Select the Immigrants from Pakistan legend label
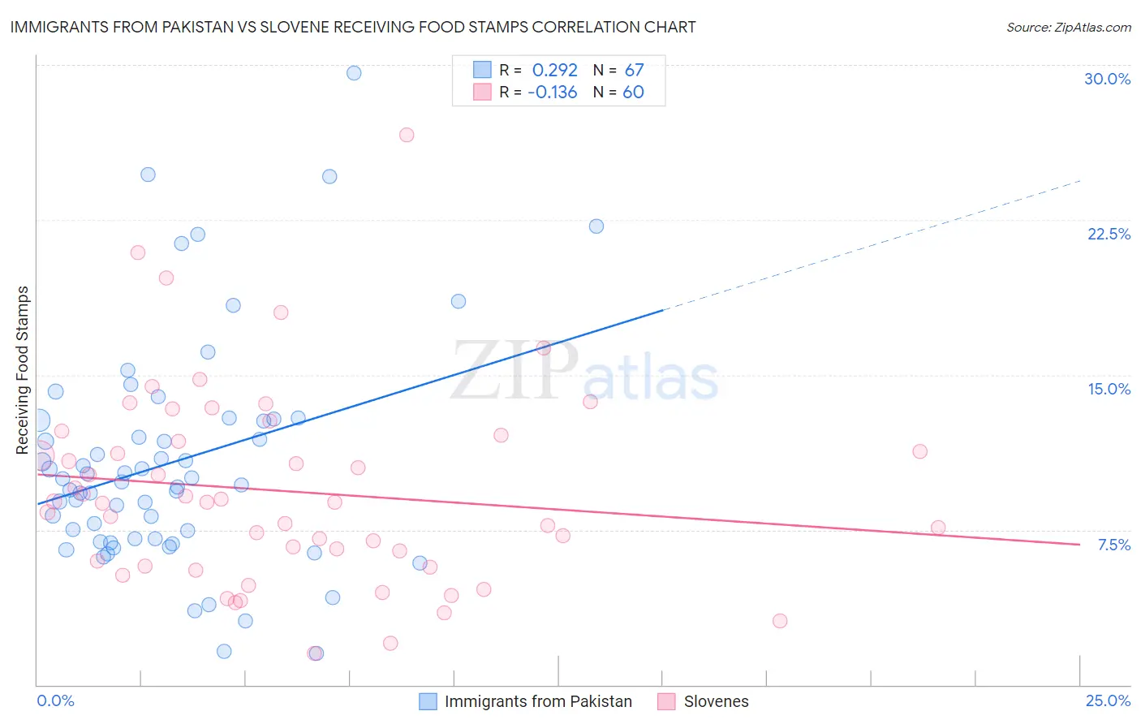The width and height of the screenshot is (1141, 724). pyautogui.click(x=538, y=701)
